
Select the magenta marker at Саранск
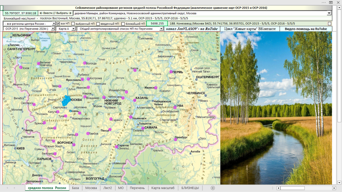111,119
